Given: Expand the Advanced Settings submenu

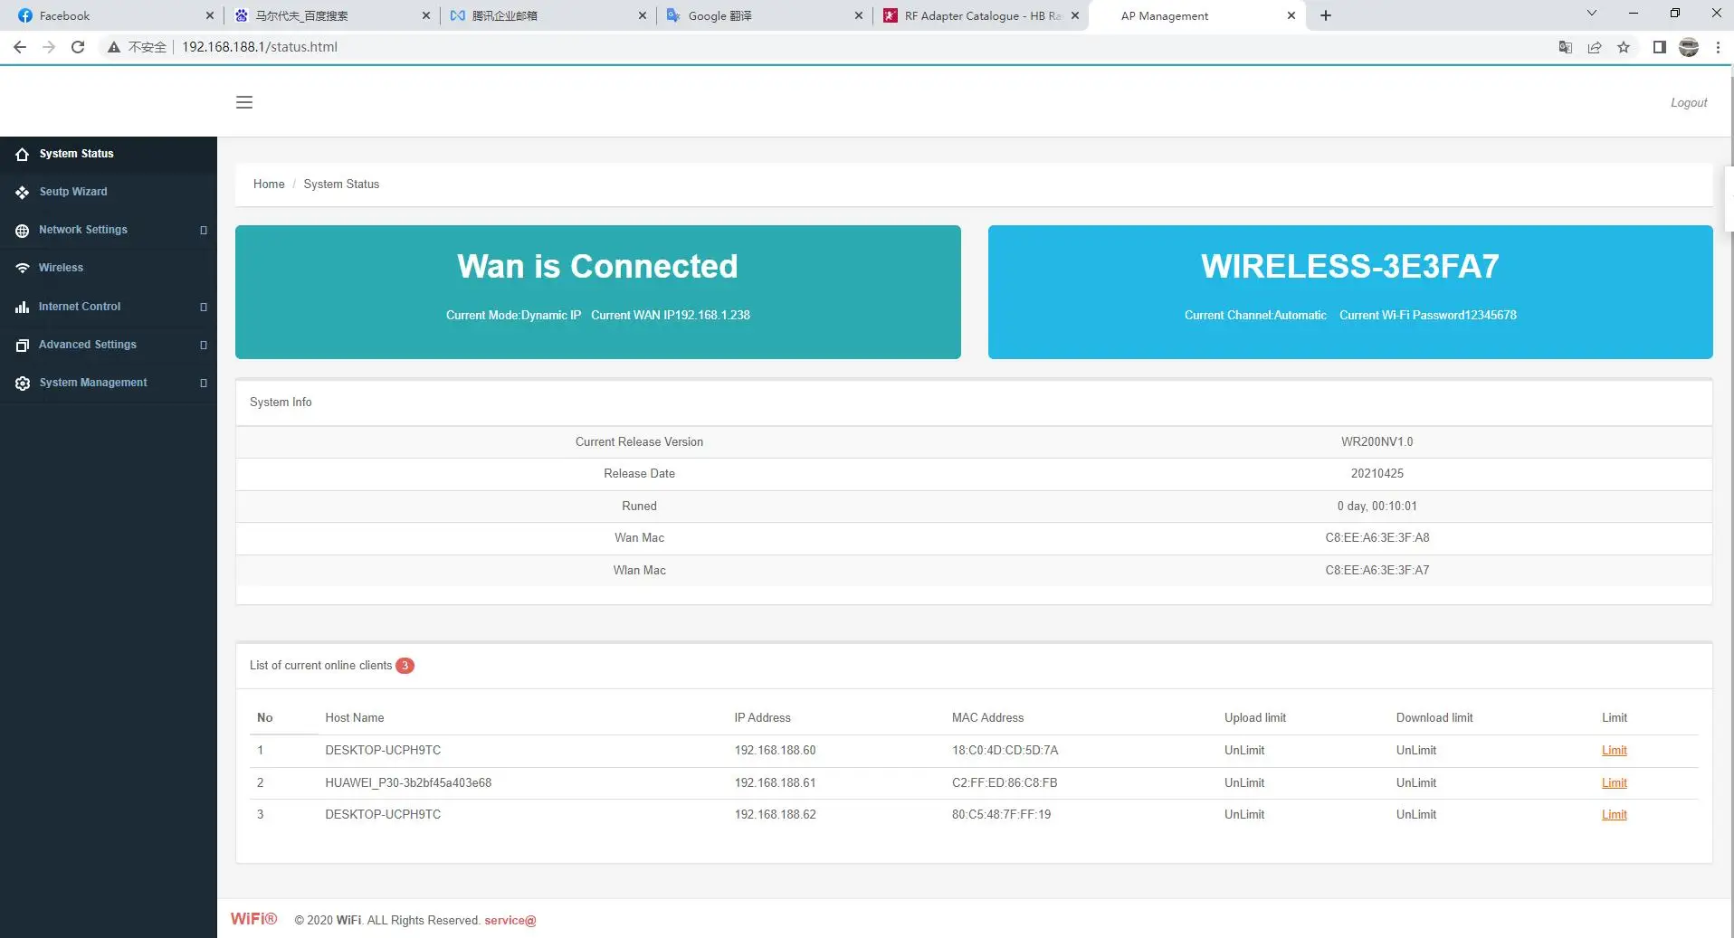Looking at the screenshot, I should 204,346.
